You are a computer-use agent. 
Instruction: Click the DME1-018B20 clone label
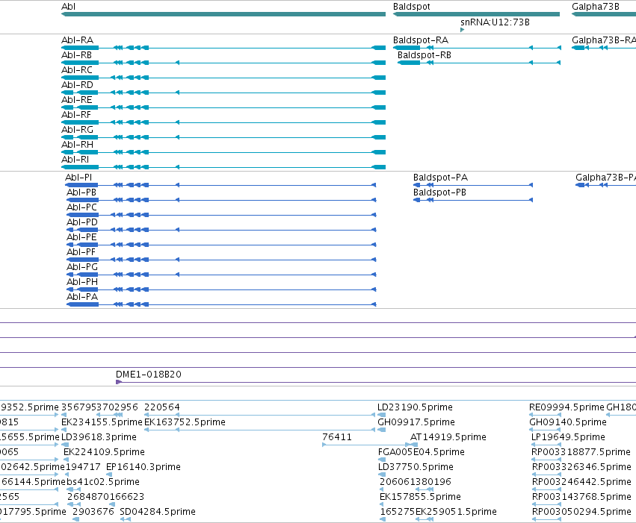click(149, 375)
